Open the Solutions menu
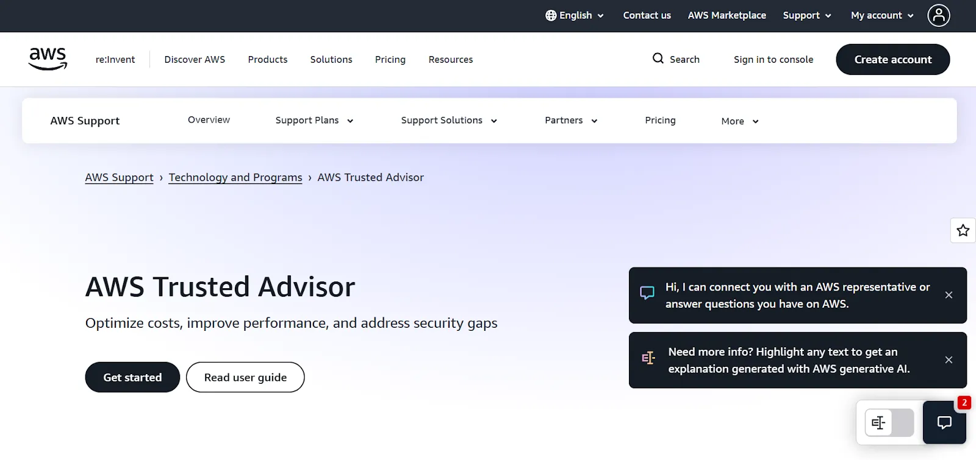Image resolution: width=976 pixels, height=460 pixels. click(331, 59)
